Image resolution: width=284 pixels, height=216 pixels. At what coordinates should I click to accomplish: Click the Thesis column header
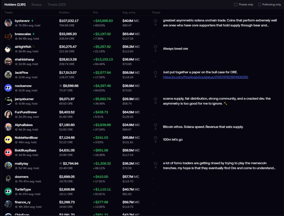156,13
